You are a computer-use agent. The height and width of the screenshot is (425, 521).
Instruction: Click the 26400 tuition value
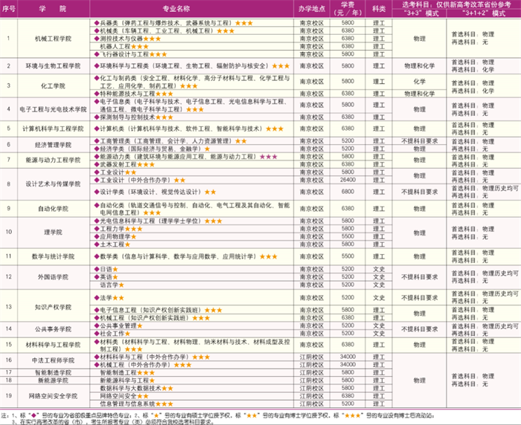click(x=347, y=179)
